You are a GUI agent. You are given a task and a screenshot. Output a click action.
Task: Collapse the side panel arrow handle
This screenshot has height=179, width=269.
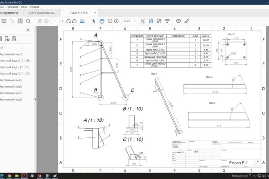pyautogui.click(x=35, y=99)
